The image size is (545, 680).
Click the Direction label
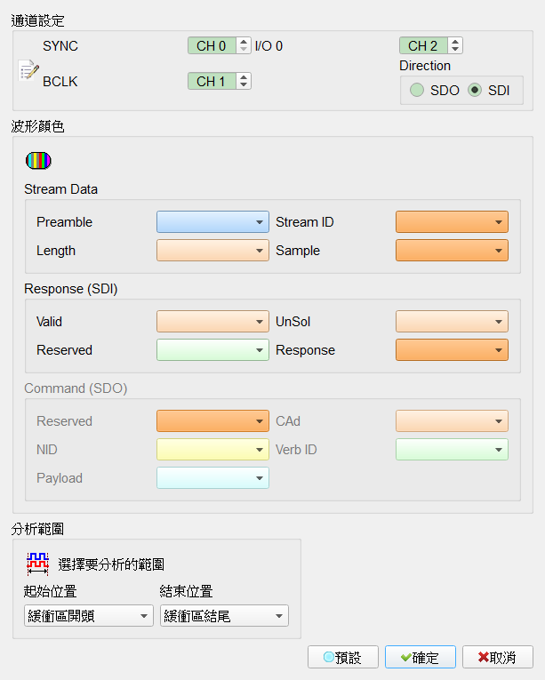(x=425, y=66)
